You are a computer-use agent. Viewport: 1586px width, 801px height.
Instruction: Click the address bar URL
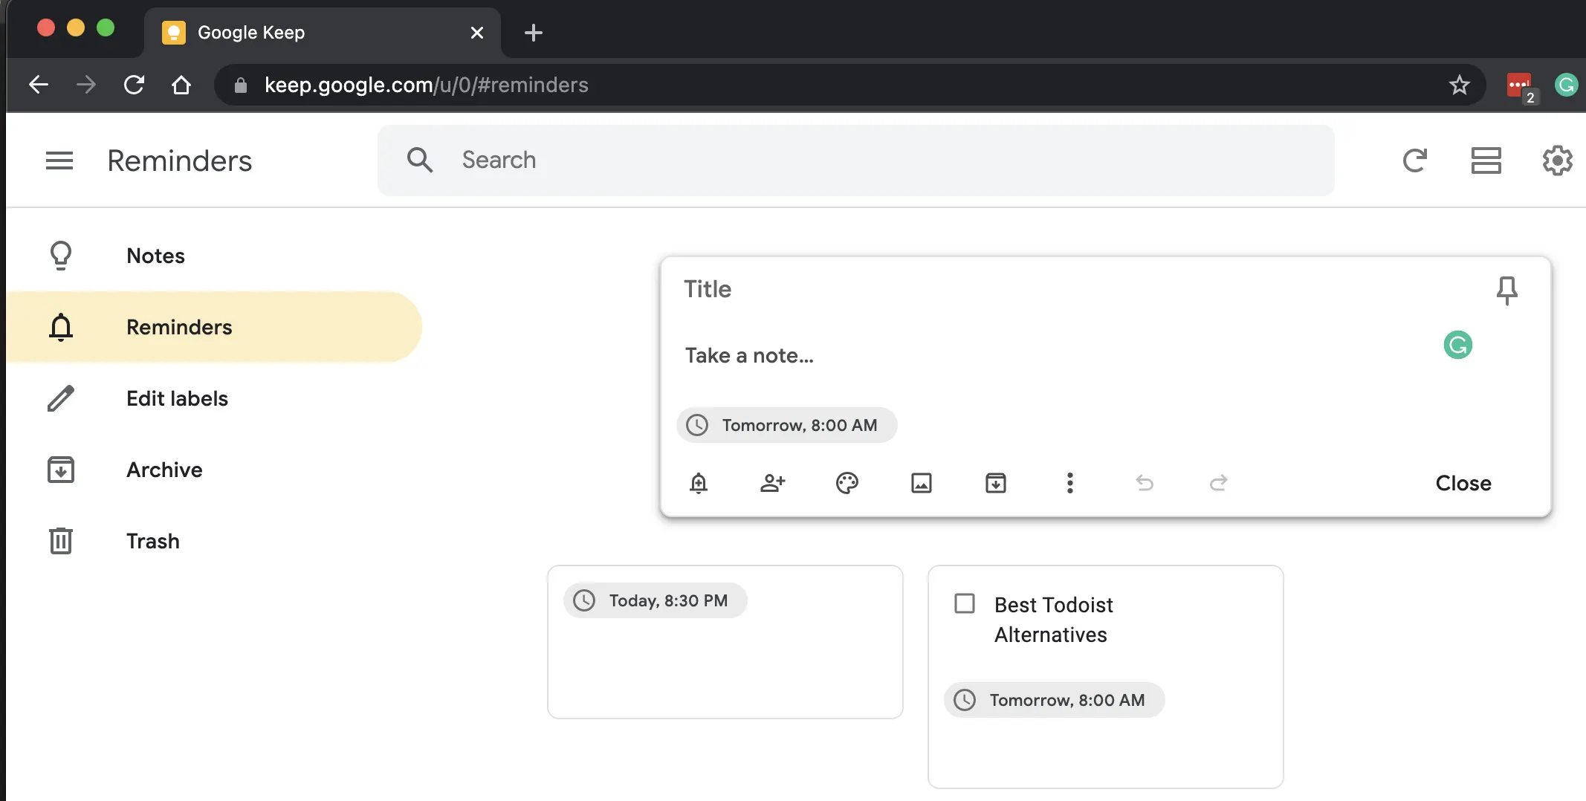click(426, 85)
